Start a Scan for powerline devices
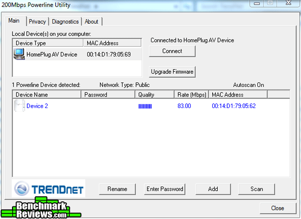 pyautogui.click(x=257, y=189)
